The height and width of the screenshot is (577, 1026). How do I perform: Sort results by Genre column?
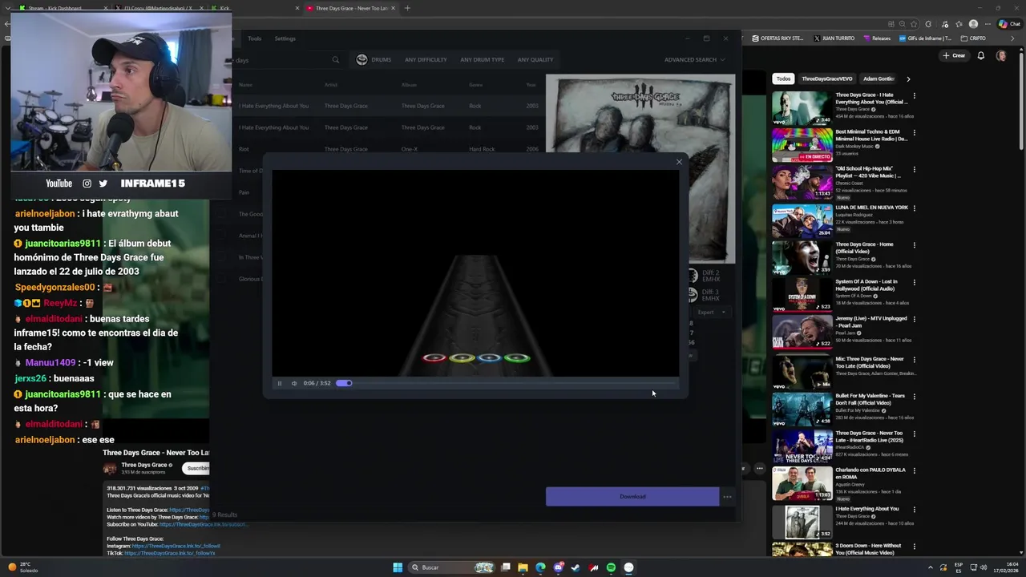pos(476,84)
